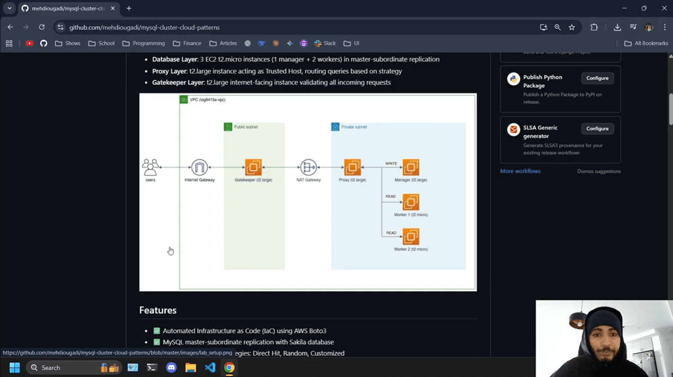673x377 pixels.
Task: Click the 'Proxy Layer' bullet text
Action: 277,71
